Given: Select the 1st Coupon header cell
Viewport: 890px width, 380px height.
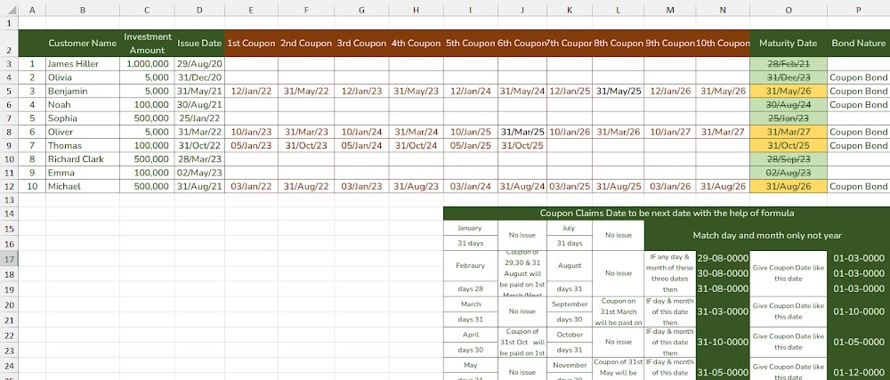Looking at the screenshot, I should pyautogui.click(x=251, y=43).
